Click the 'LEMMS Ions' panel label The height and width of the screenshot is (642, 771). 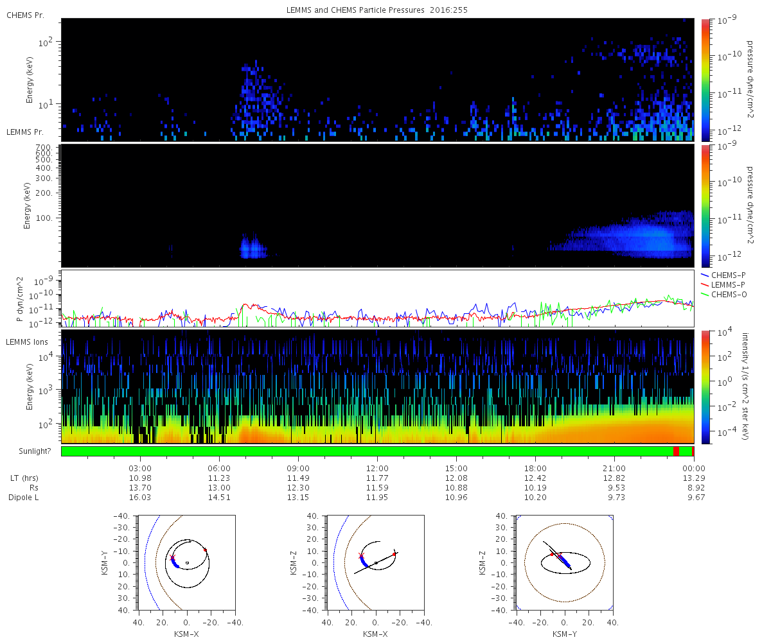point(28,342)
